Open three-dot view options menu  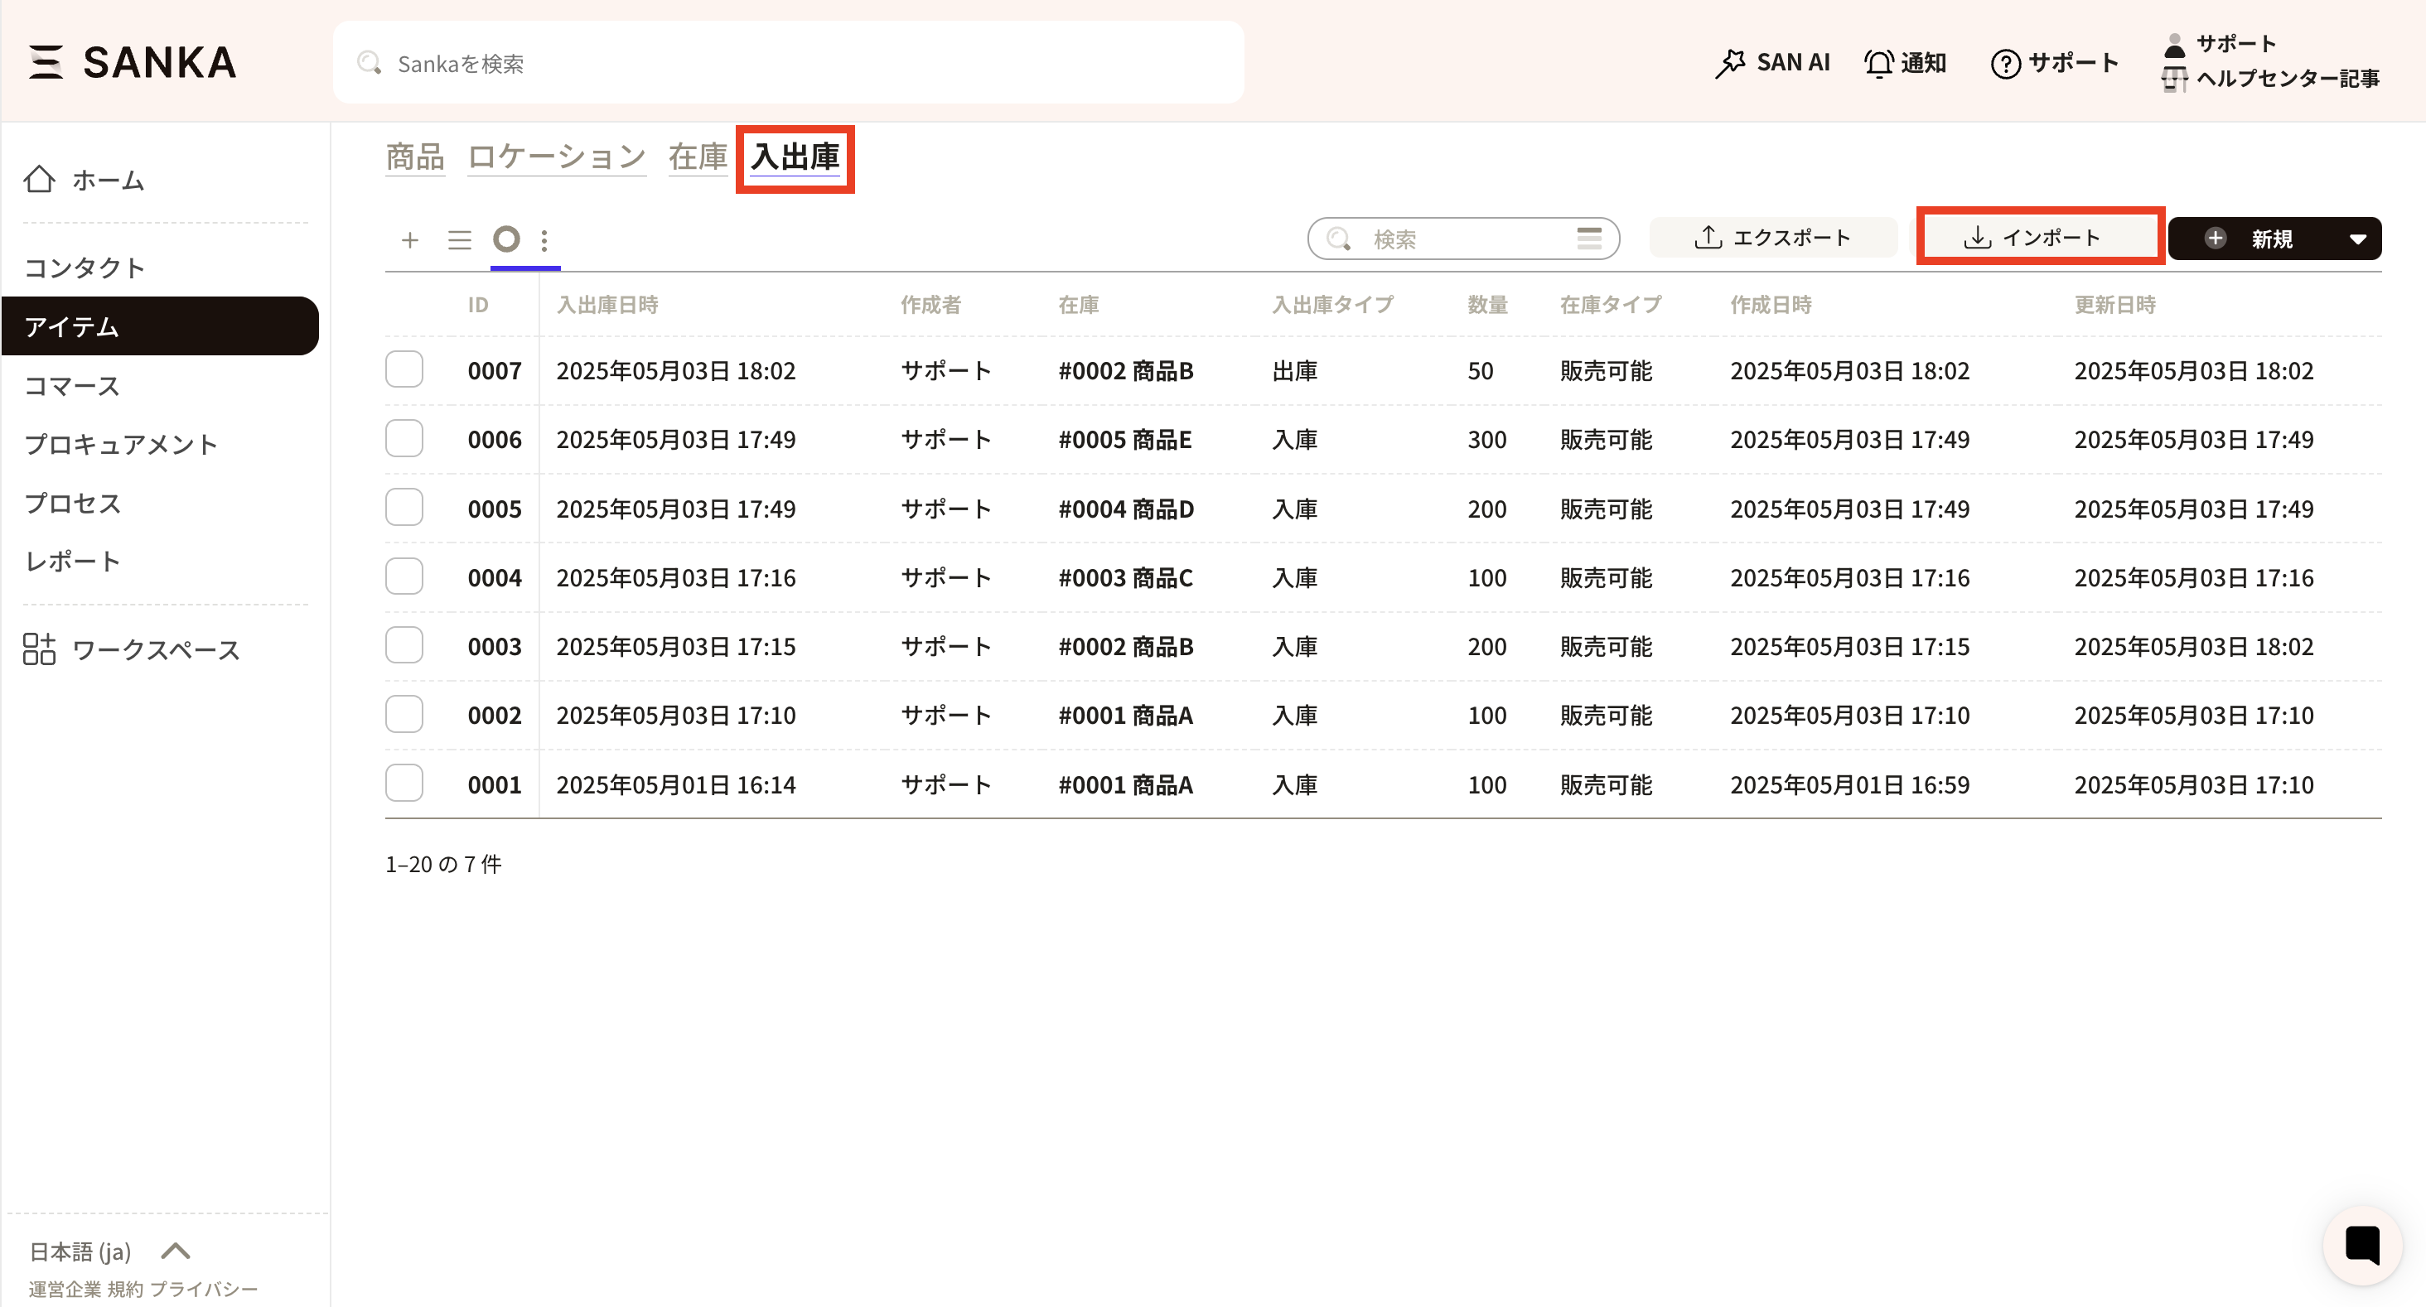[544, 240]
